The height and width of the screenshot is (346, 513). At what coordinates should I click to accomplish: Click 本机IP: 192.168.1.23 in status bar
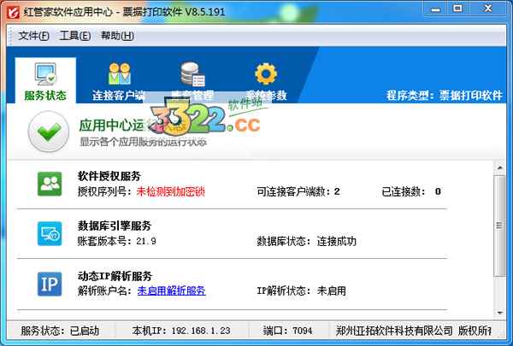181,331
